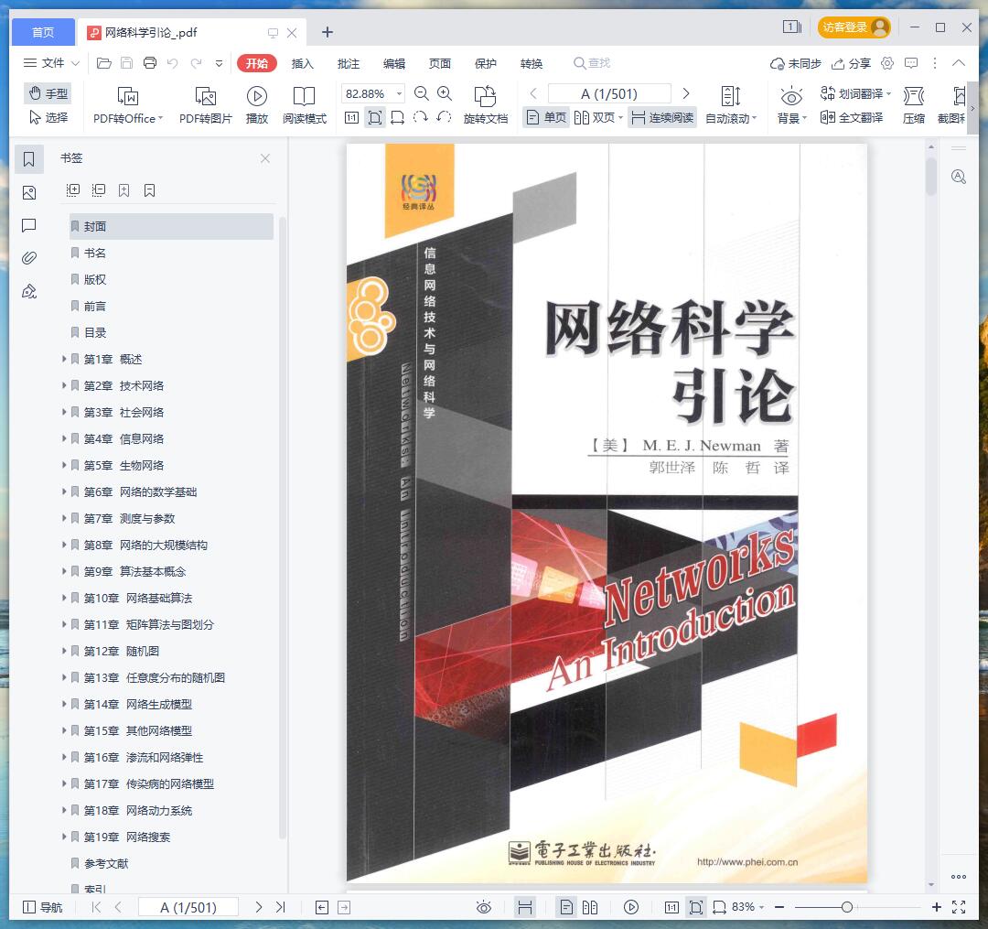Open PDF转Office converter
Viewport: 988px width, 929px height.
tap(128, 105)
